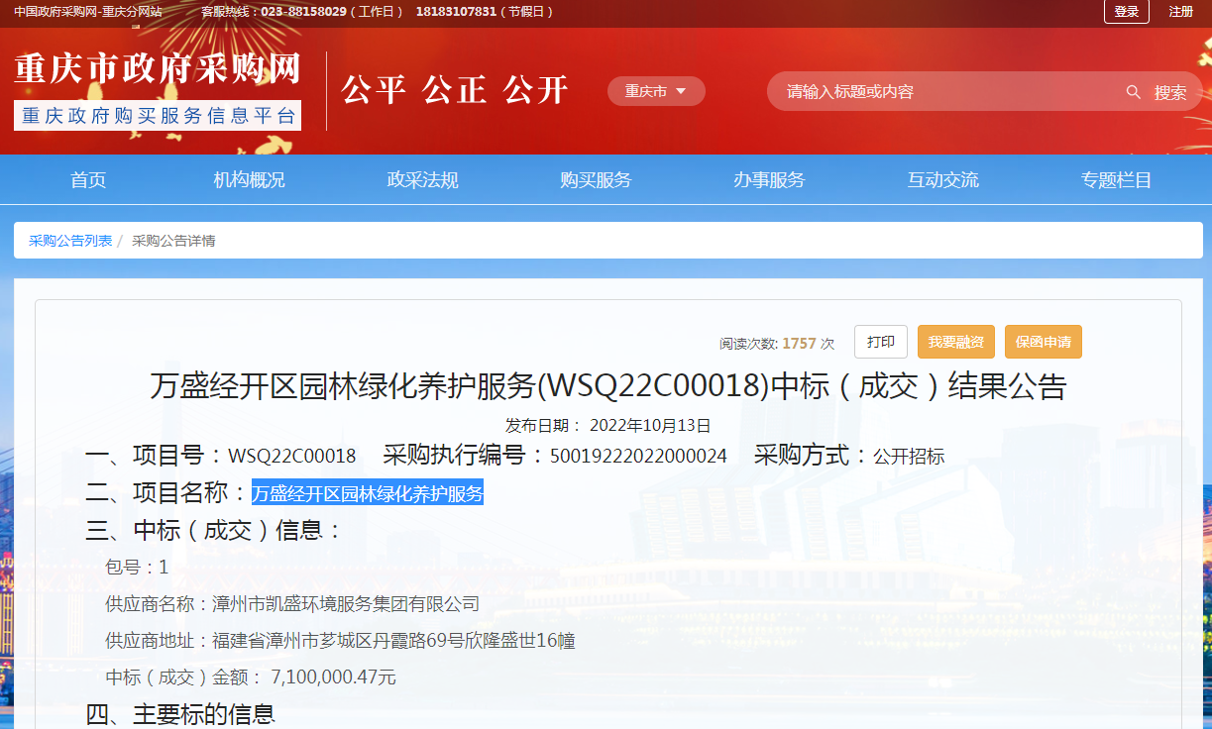Click the supplier name 漳州市凯盛环境服务集团有限公司
The image size is (1212, 729).
click(346, 604)
